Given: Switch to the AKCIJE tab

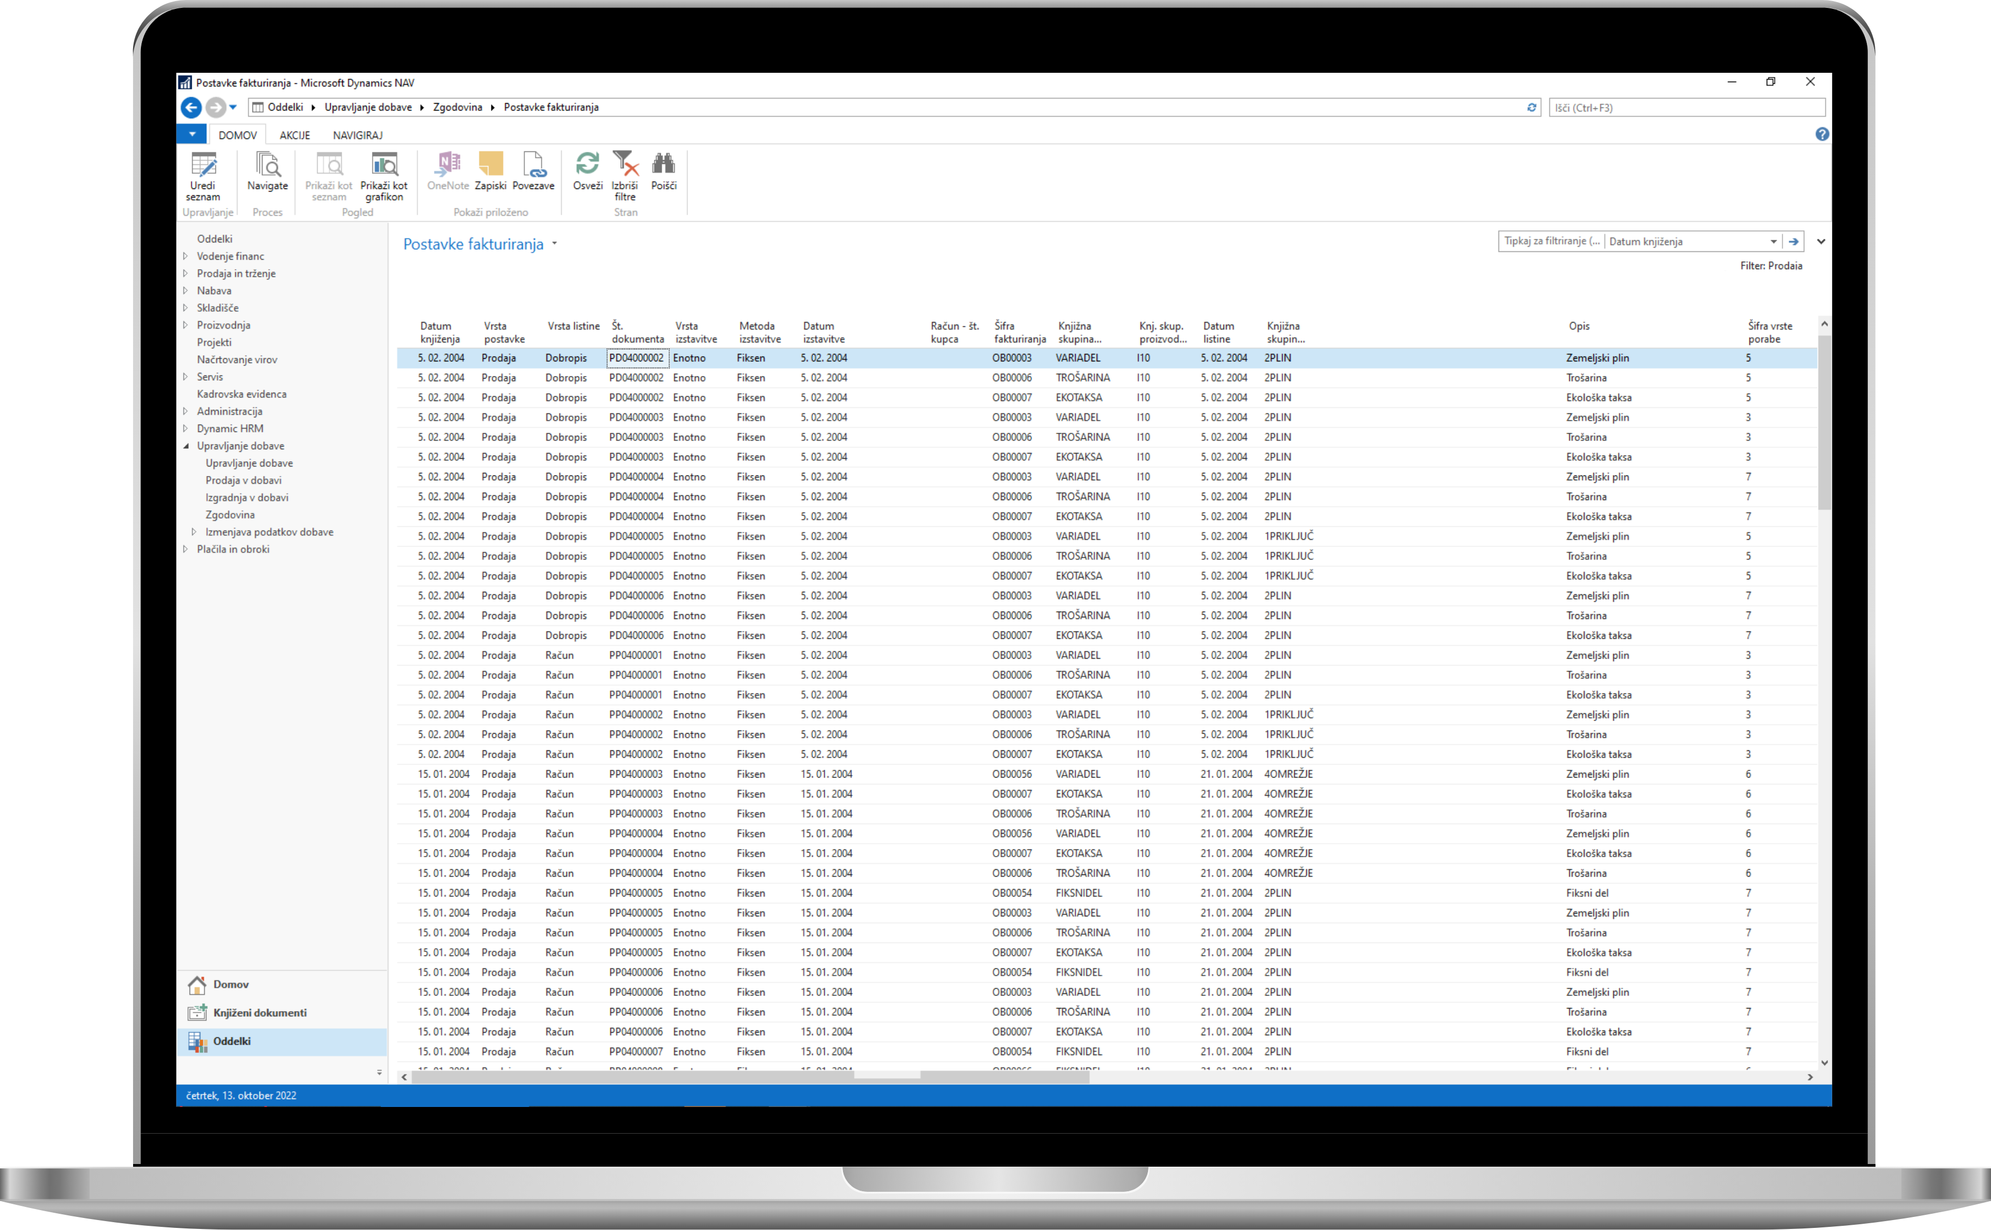Looking at the screenshot, I should point(294,135).
